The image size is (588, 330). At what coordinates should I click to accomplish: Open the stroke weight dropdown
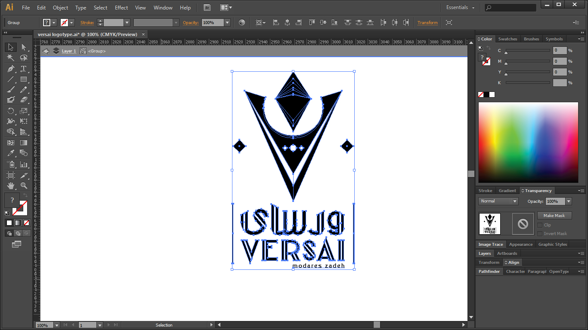click(127, 22)
